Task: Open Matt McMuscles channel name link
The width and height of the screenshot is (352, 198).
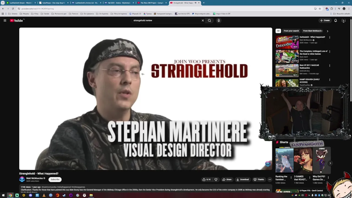Action: pos(34,178)
